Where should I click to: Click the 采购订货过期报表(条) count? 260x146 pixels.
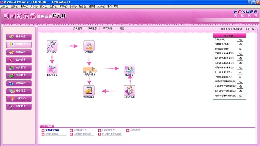[x=240, y=86]
